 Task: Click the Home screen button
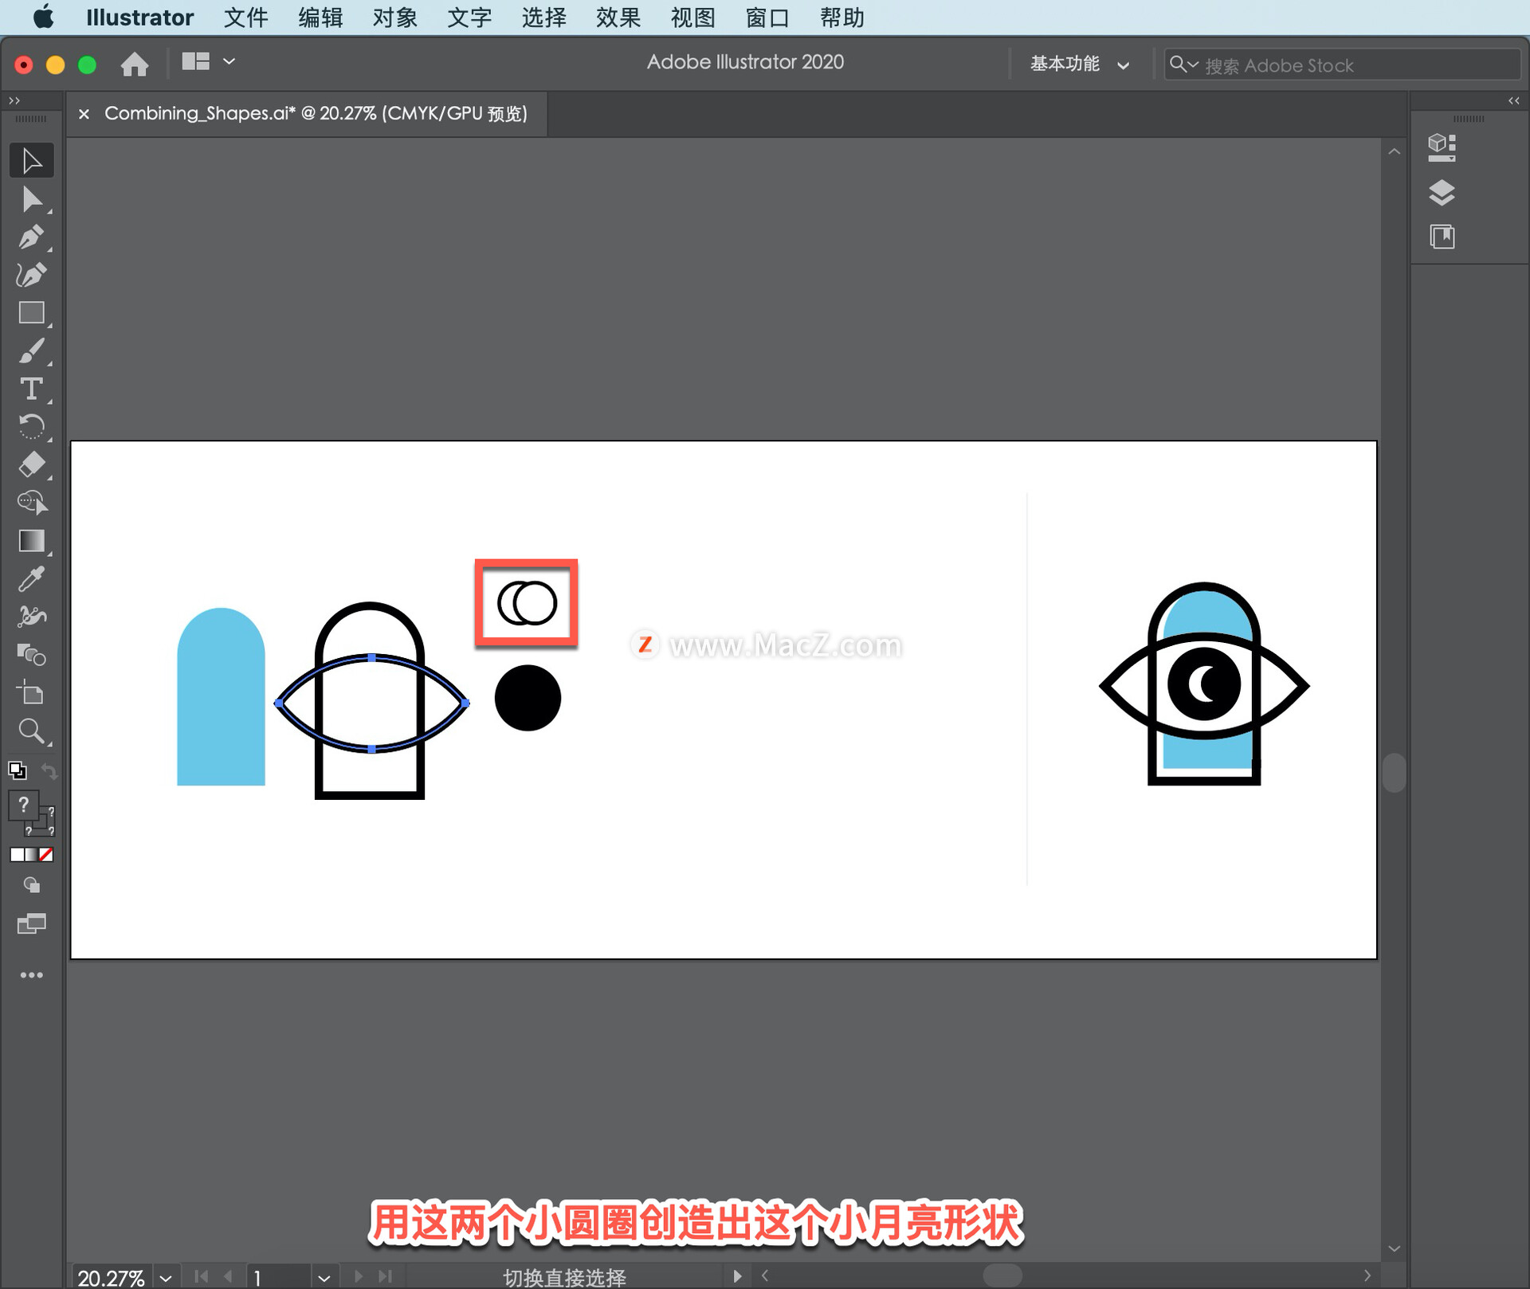[x=135, y=64]
